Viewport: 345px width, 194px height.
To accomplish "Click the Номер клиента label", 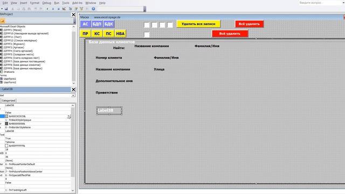I will tap(109, 58).
